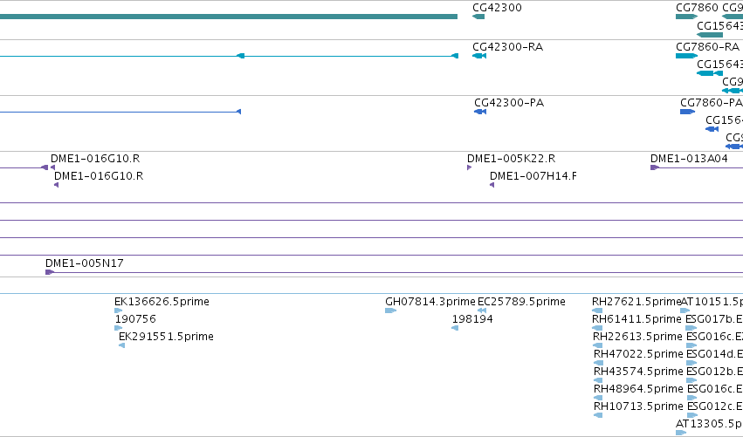Click the DME1-016G10.R label in second row
The width and height of the screenshot is (743, 437).
point(99,176)
